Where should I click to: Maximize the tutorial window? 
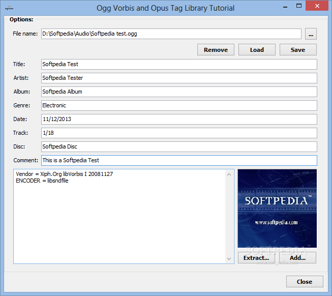coord(299,6)
